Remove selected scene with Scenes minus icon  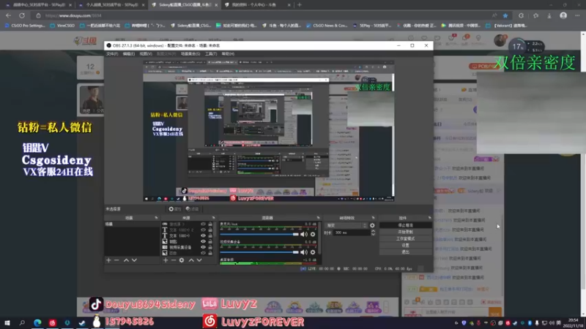(116, 260)
